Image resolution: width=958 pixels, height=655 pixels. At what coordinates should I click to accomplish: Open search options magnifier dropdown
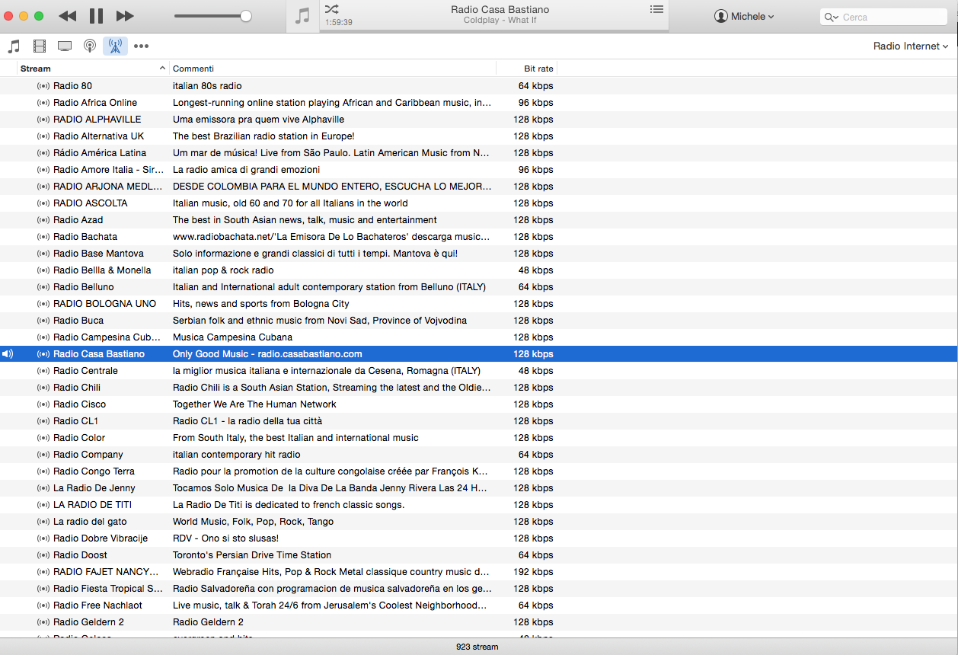point(831,18)
